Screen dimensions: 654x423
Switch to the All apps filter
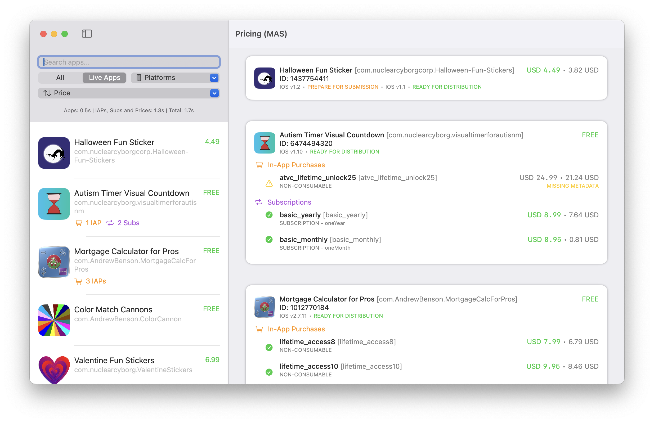click(60, 78)
